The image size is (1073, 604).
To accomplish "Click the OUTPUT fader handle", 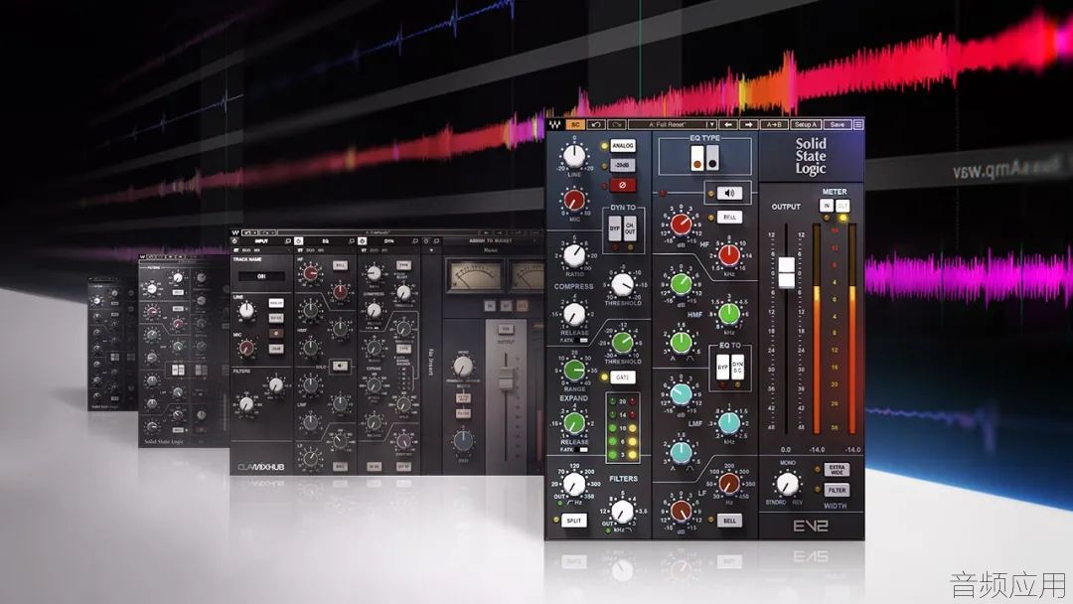I will coord(787,272).
